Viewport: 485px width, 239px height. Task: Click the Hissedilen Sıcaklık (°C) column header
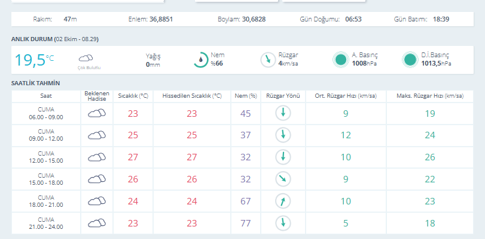(192, 96)
